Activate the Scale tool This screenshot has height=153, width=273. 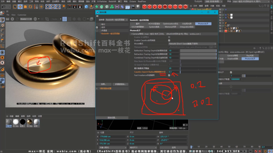pos(25,7)
